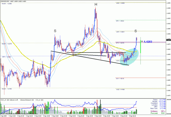This screenshot has width=171, height=117.
Task: Click the 2 Sep 14:30 time axis label
Action: [47, 116]
